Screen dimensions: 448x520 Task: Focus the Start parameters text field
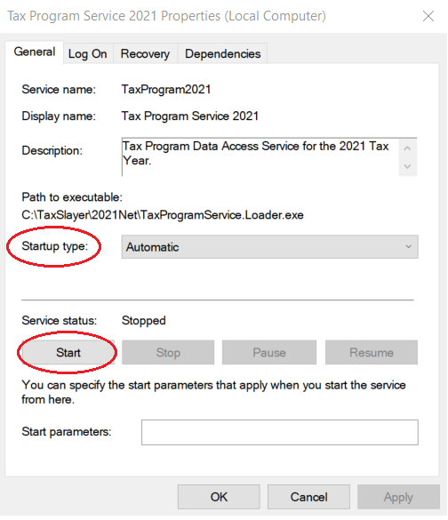coord(279,432)
